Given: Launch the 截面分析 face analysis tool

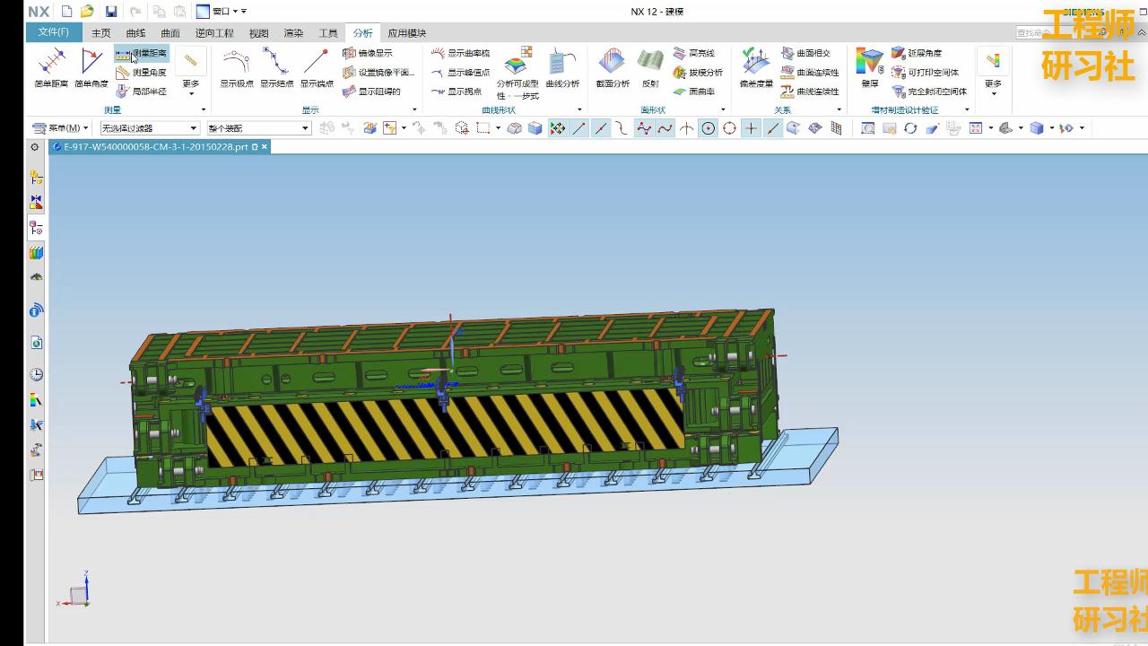Looking at the screenshot, I should pos(613,70).
